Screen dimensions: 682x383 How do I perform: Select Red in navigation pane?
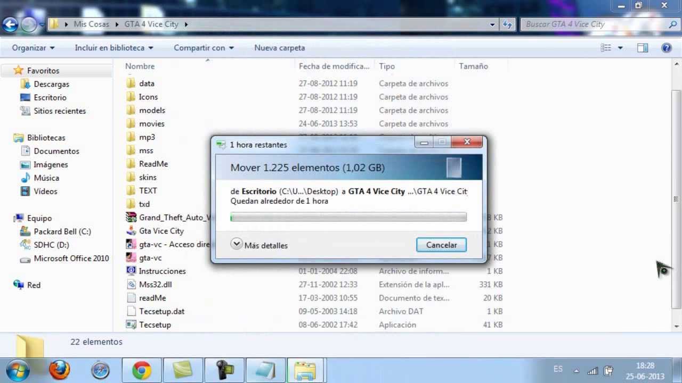pos(34,285)
